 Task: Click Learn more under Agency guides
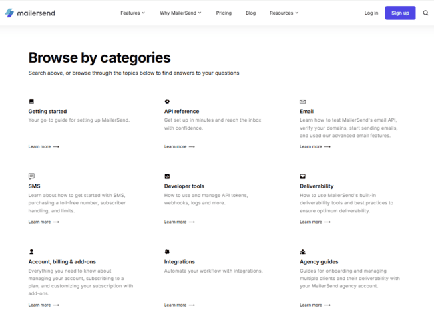tap(315, 305)
